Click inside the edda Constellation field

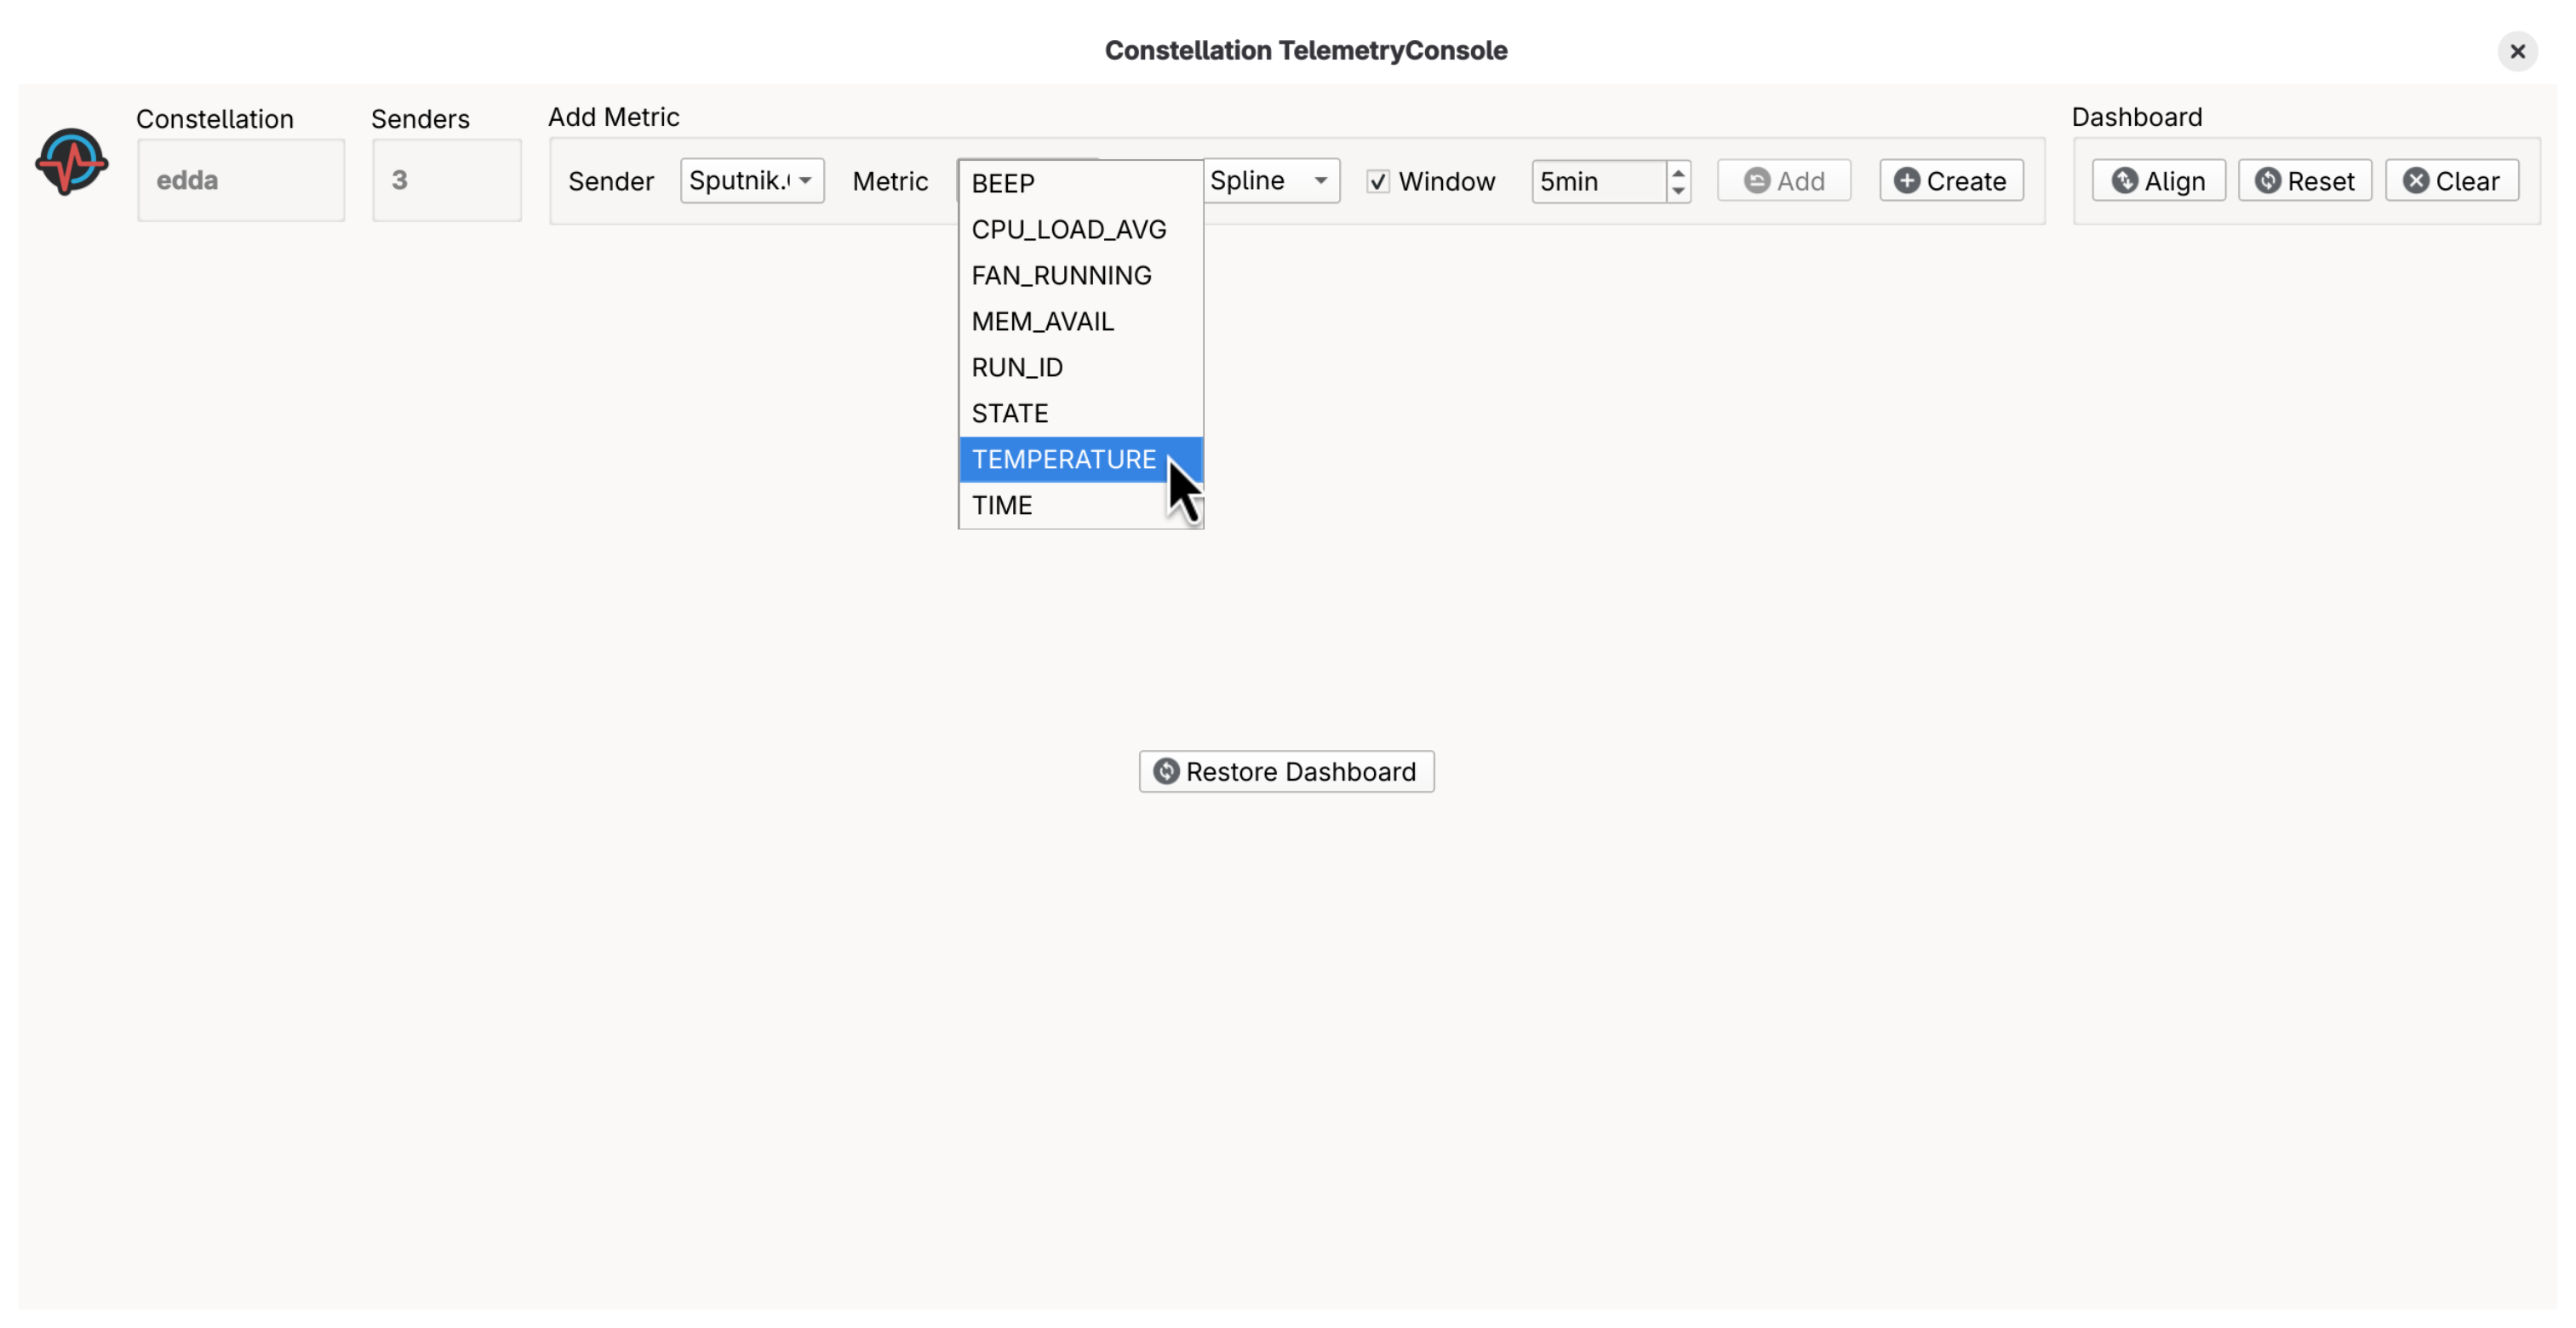240,180
